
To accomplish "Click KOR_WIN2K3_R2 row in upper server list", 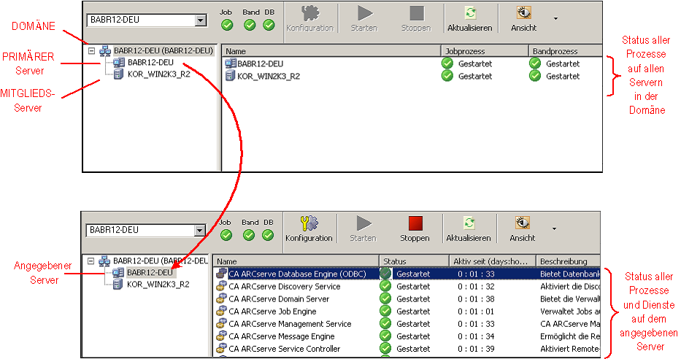I will coord(412,77).
